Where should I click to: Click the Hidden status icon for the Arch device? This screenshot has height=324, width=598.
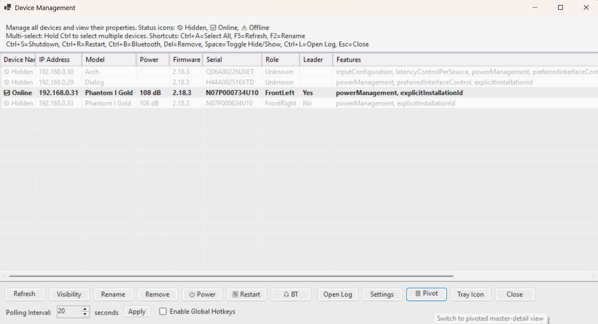pyautogui.click(x=7, y=72)
